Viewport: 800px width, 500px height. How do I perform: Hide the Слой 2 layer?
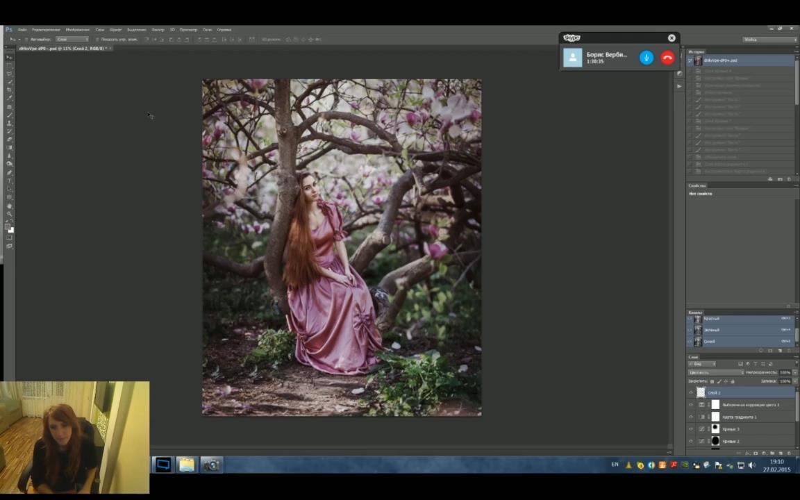point(691,392)
